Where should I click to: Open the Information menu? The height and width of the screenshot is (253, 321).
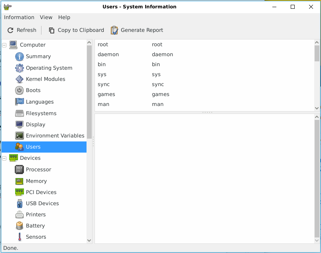coord(19,18)
